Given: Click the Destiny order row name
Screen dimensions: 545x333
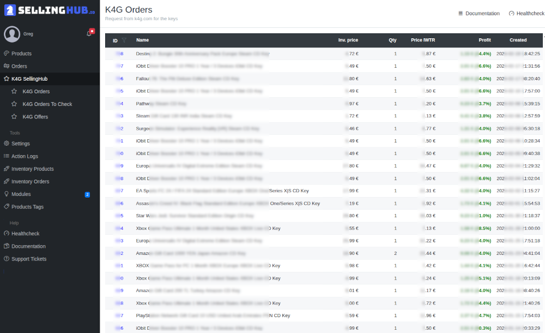Looking at the screenshot, I should (x=203, y=53).
